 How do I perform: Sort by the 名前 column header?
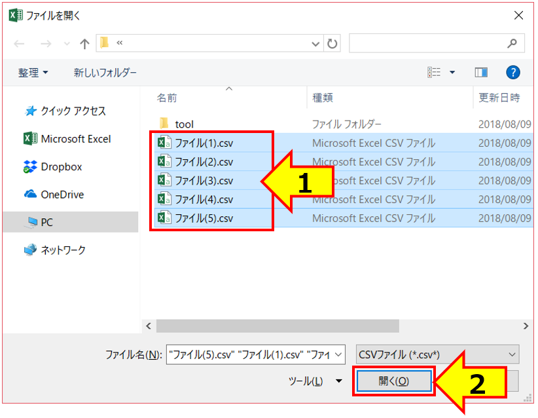point(167,98)
